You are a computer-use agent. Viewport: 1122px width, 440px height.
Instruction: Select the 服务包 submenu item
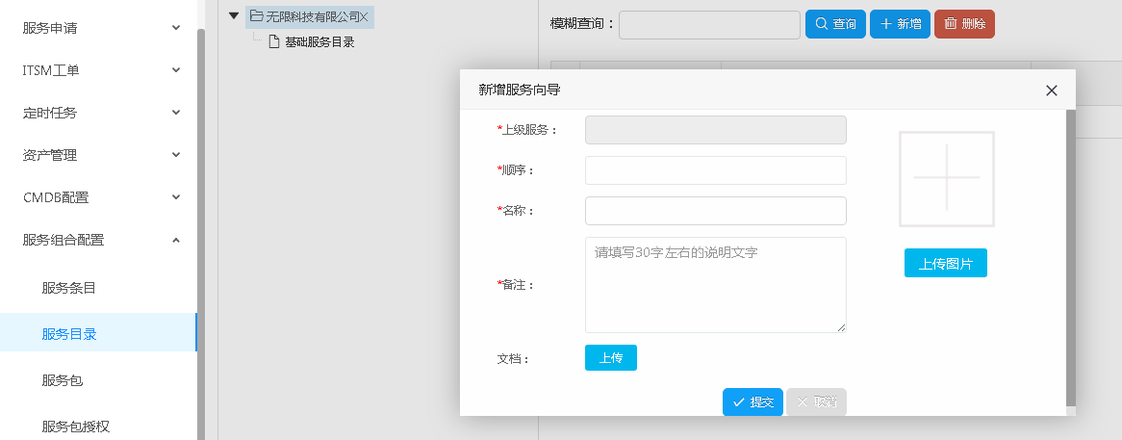coord(63,380)
